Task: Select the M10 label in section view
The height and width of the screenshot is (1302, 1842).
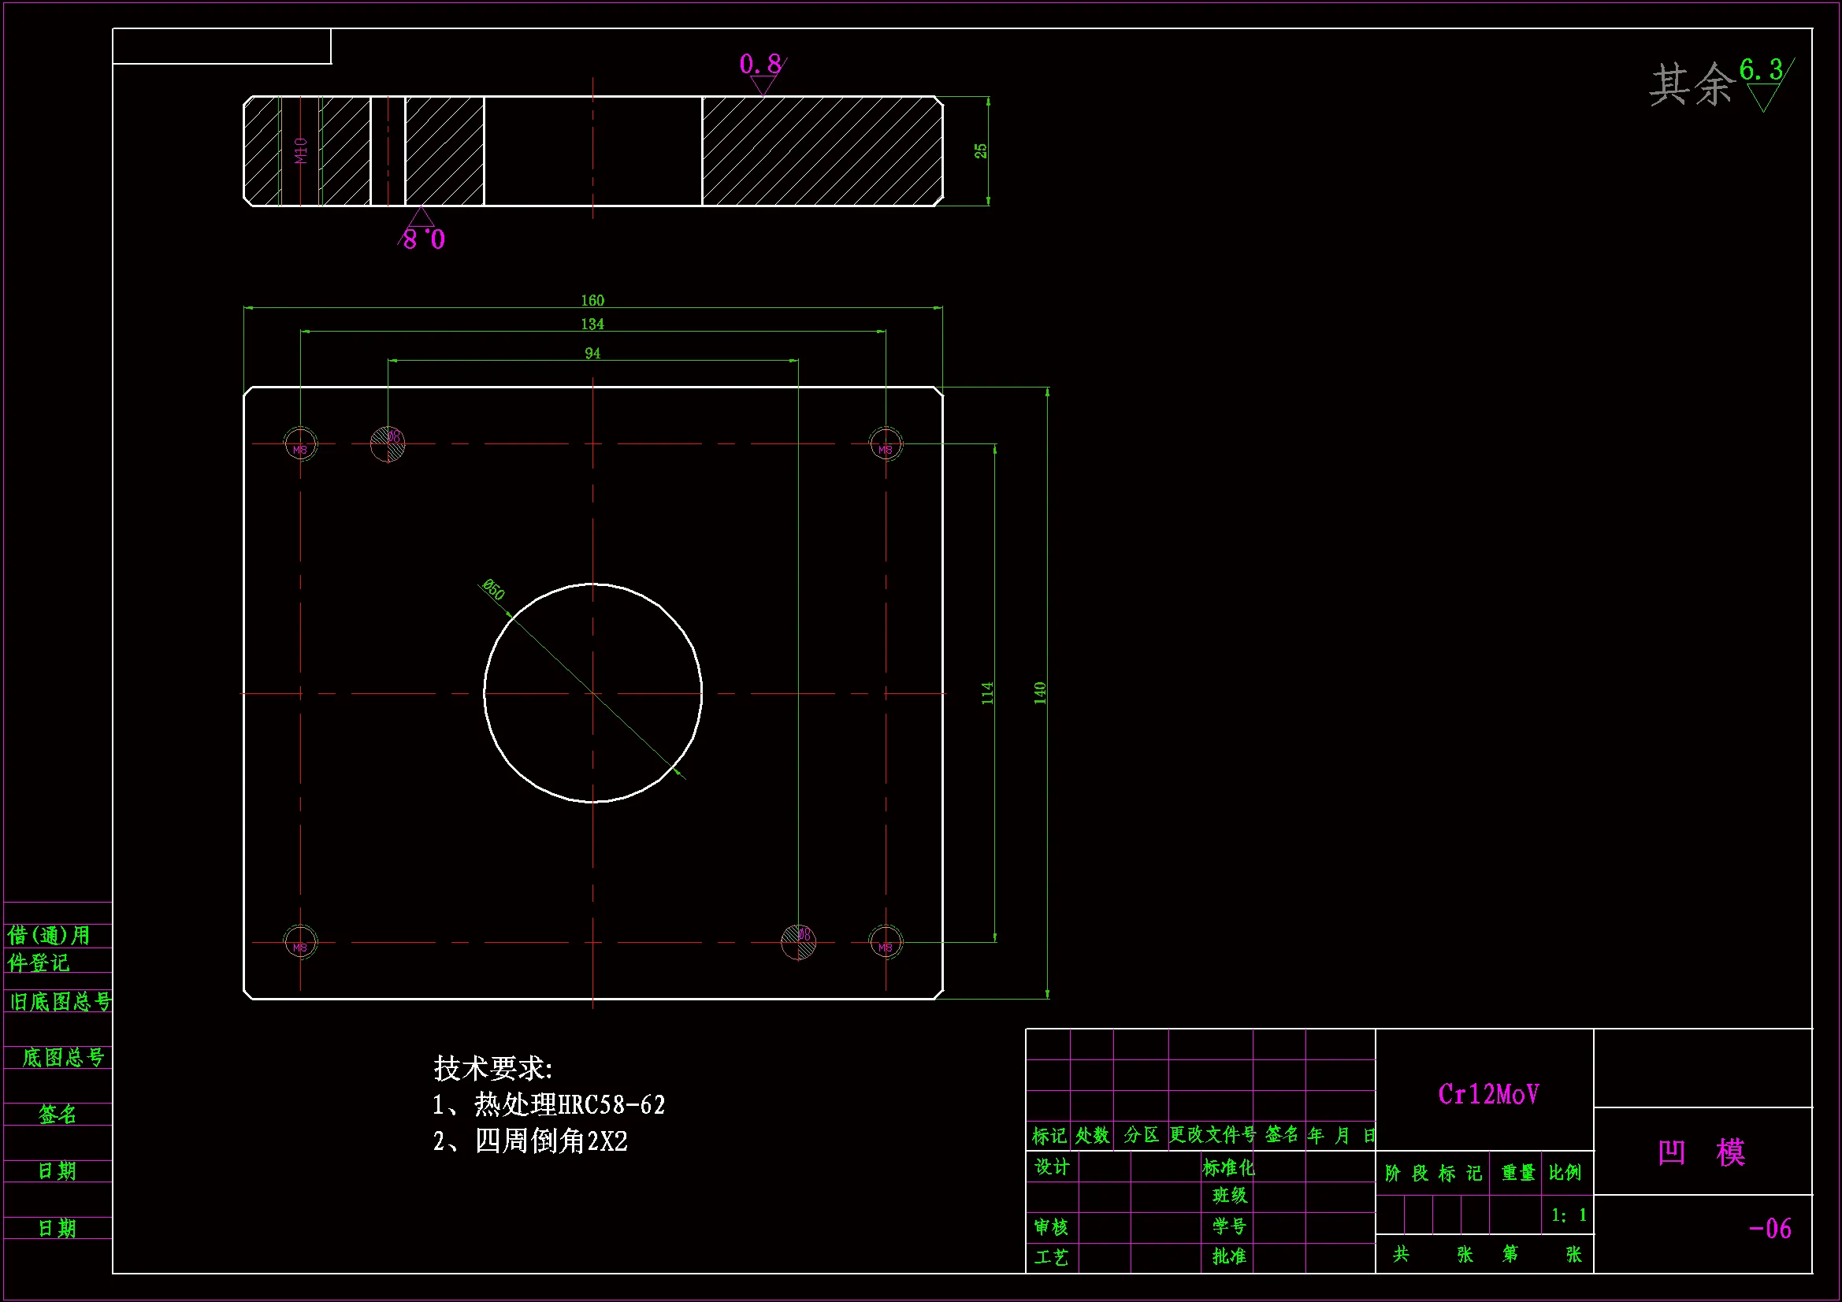Action: coord(301,150)
